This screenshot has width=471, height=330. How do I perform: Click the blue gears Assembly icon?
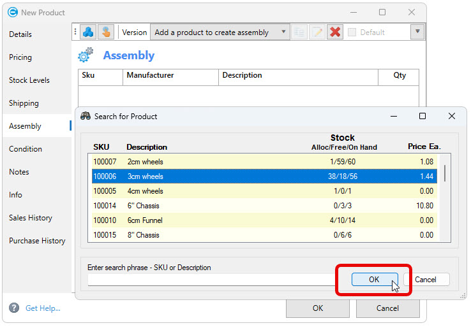[x=86, y=55]
